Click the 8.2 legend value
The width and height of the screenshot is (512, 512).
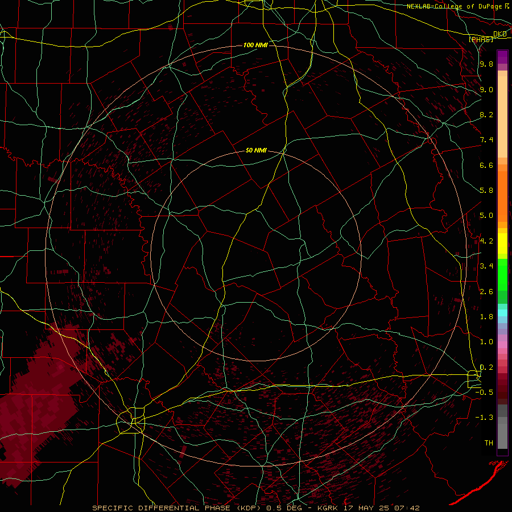486,114
